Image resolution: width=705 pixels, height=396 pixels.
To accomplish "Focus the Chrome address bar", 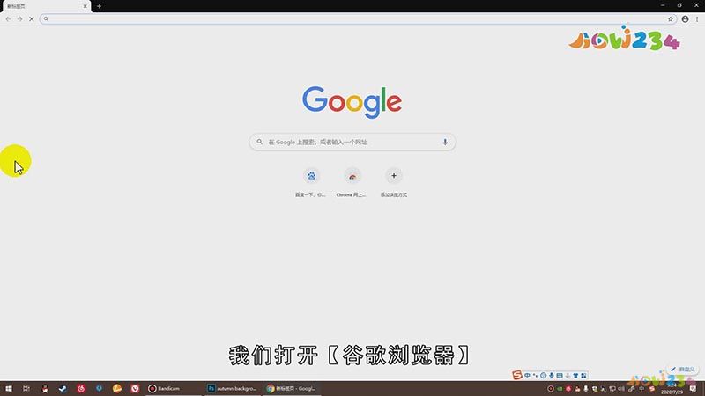I will (358, 19).
